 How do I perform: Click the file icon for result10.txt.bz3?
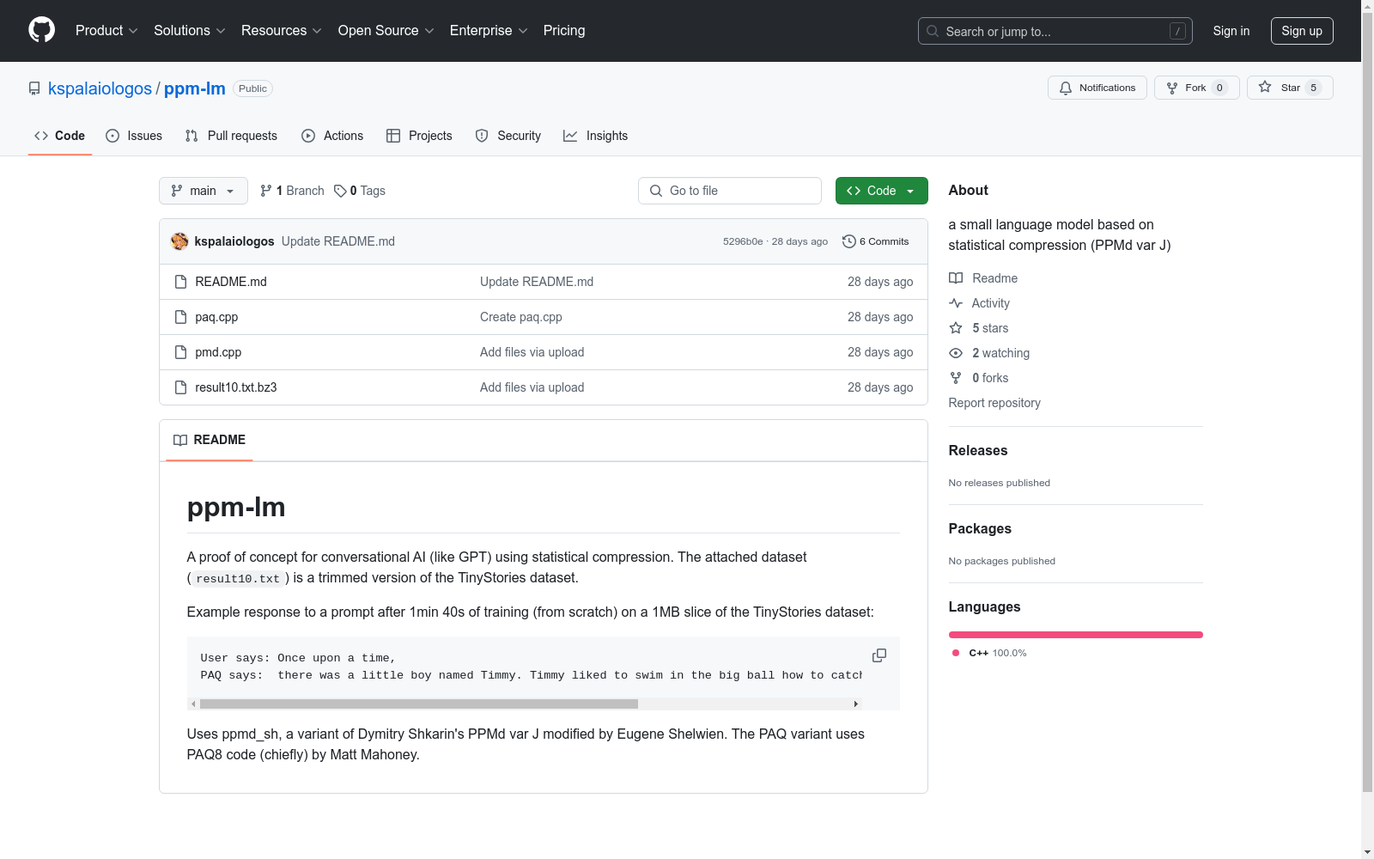(180, 387)
